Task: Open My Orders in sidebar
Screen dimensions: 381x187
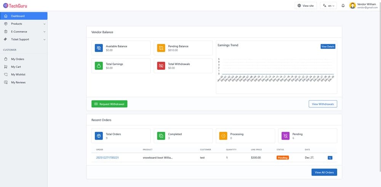Action: pyautogui.click(x=18, y=59)
